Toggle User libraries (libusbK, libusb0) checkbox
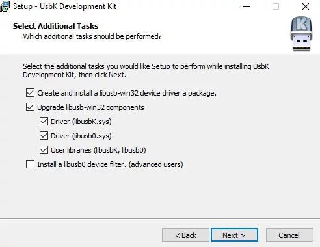The height and width of the screenshot is (247, 320). click(x=44, y=150)
